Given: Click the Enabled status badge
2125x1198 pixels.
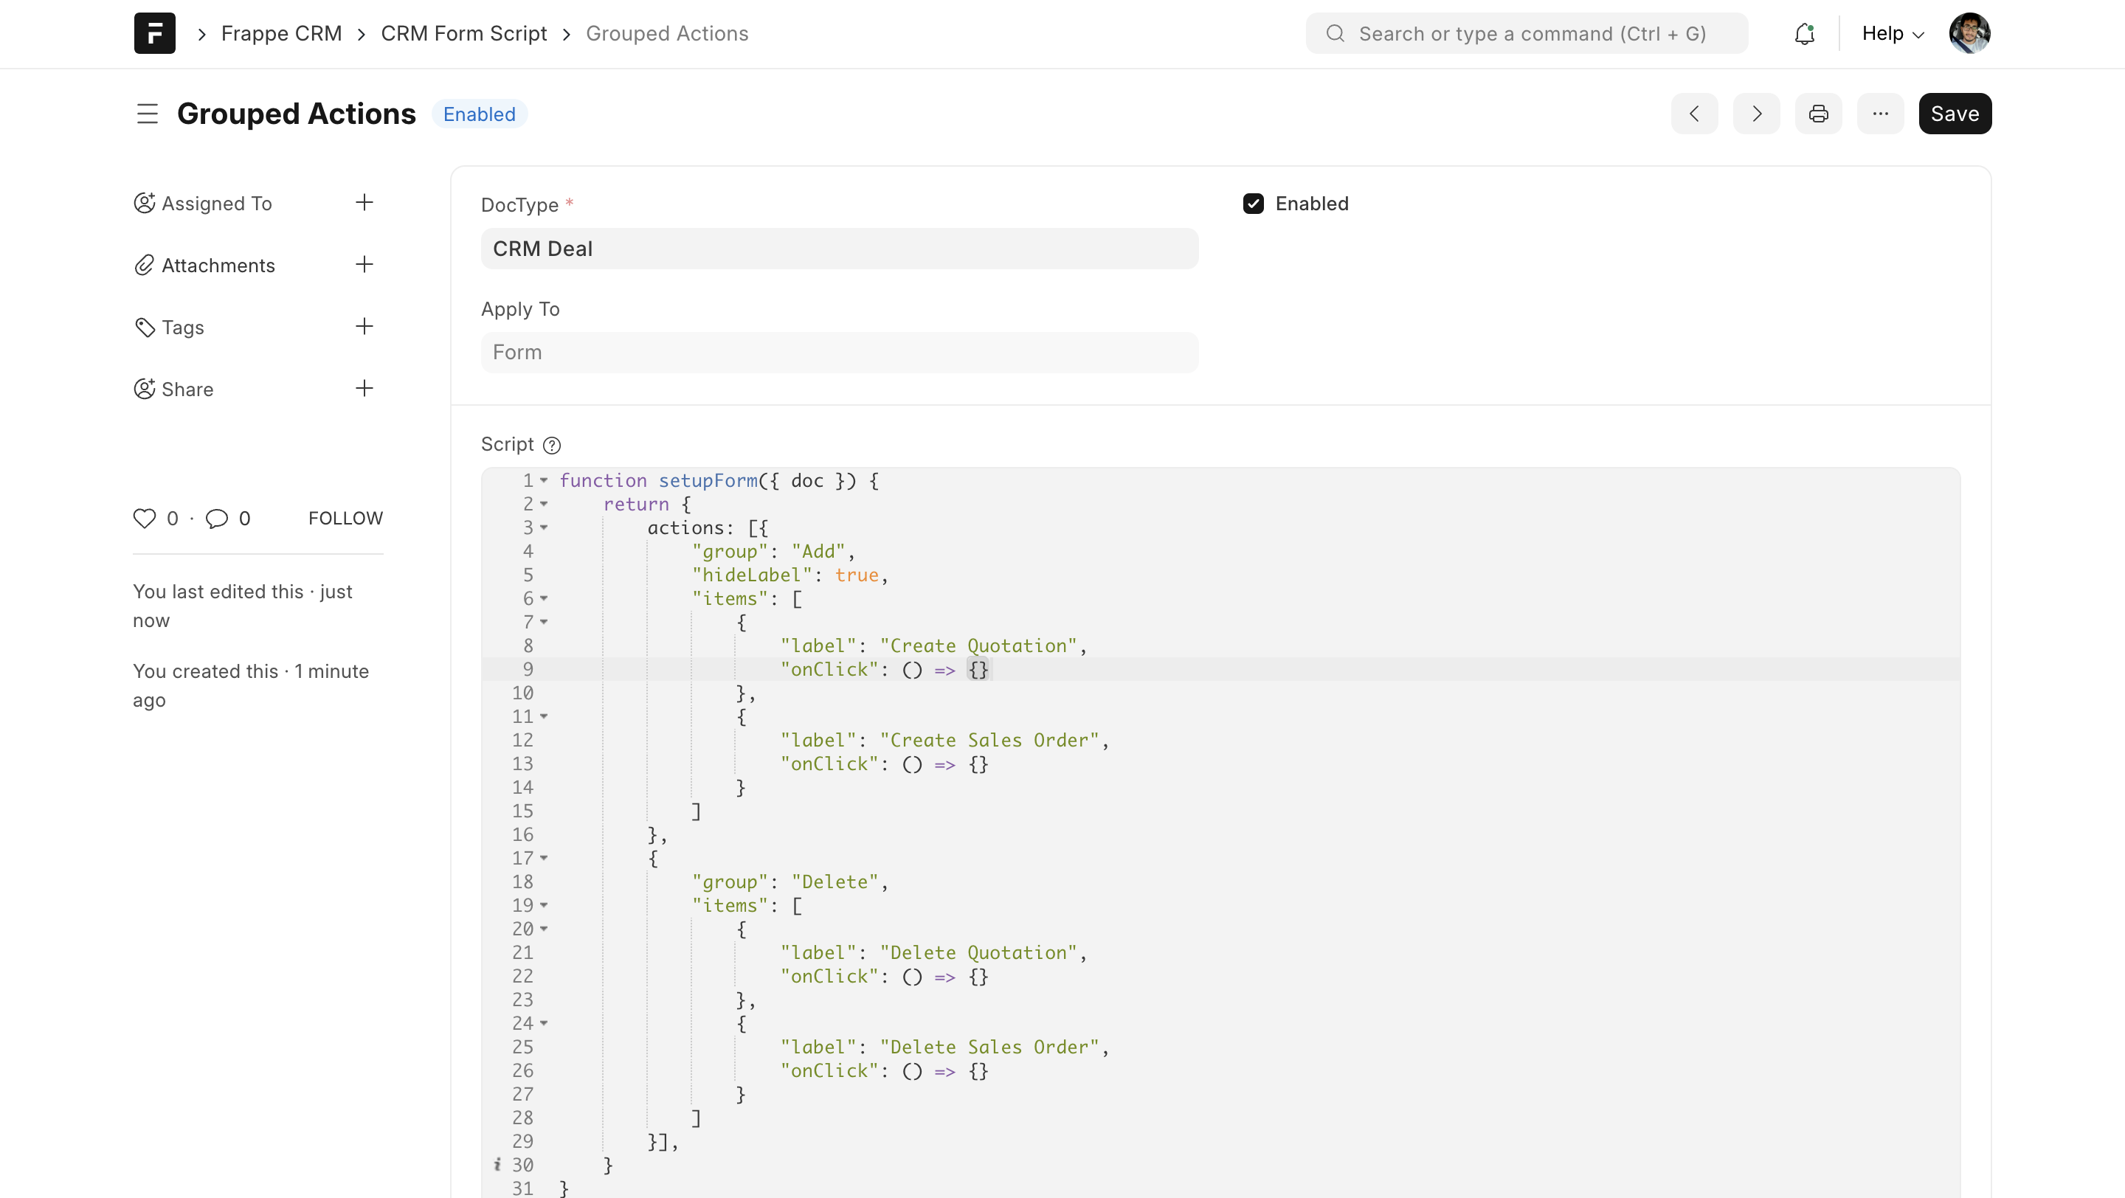Looking at the screenshot, I should tap(480, 114).
